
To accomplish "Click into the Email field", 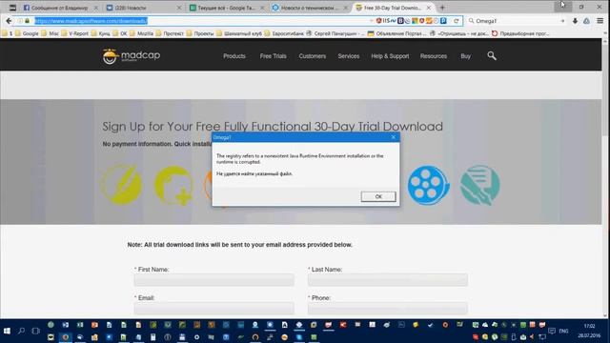I will [213, 309].
